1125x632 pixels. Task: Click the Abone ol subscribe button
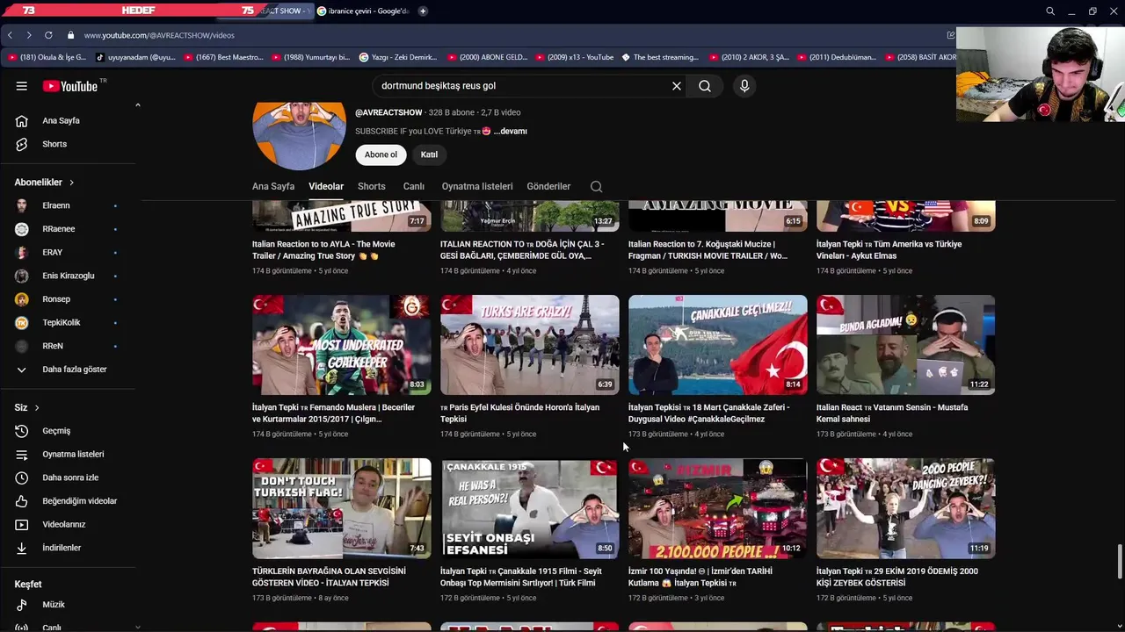click(x=381, y=154)
